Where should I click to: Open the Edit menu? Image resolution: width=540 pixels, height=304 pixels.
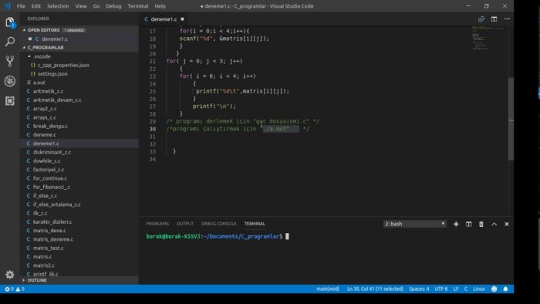pos(35,6)
